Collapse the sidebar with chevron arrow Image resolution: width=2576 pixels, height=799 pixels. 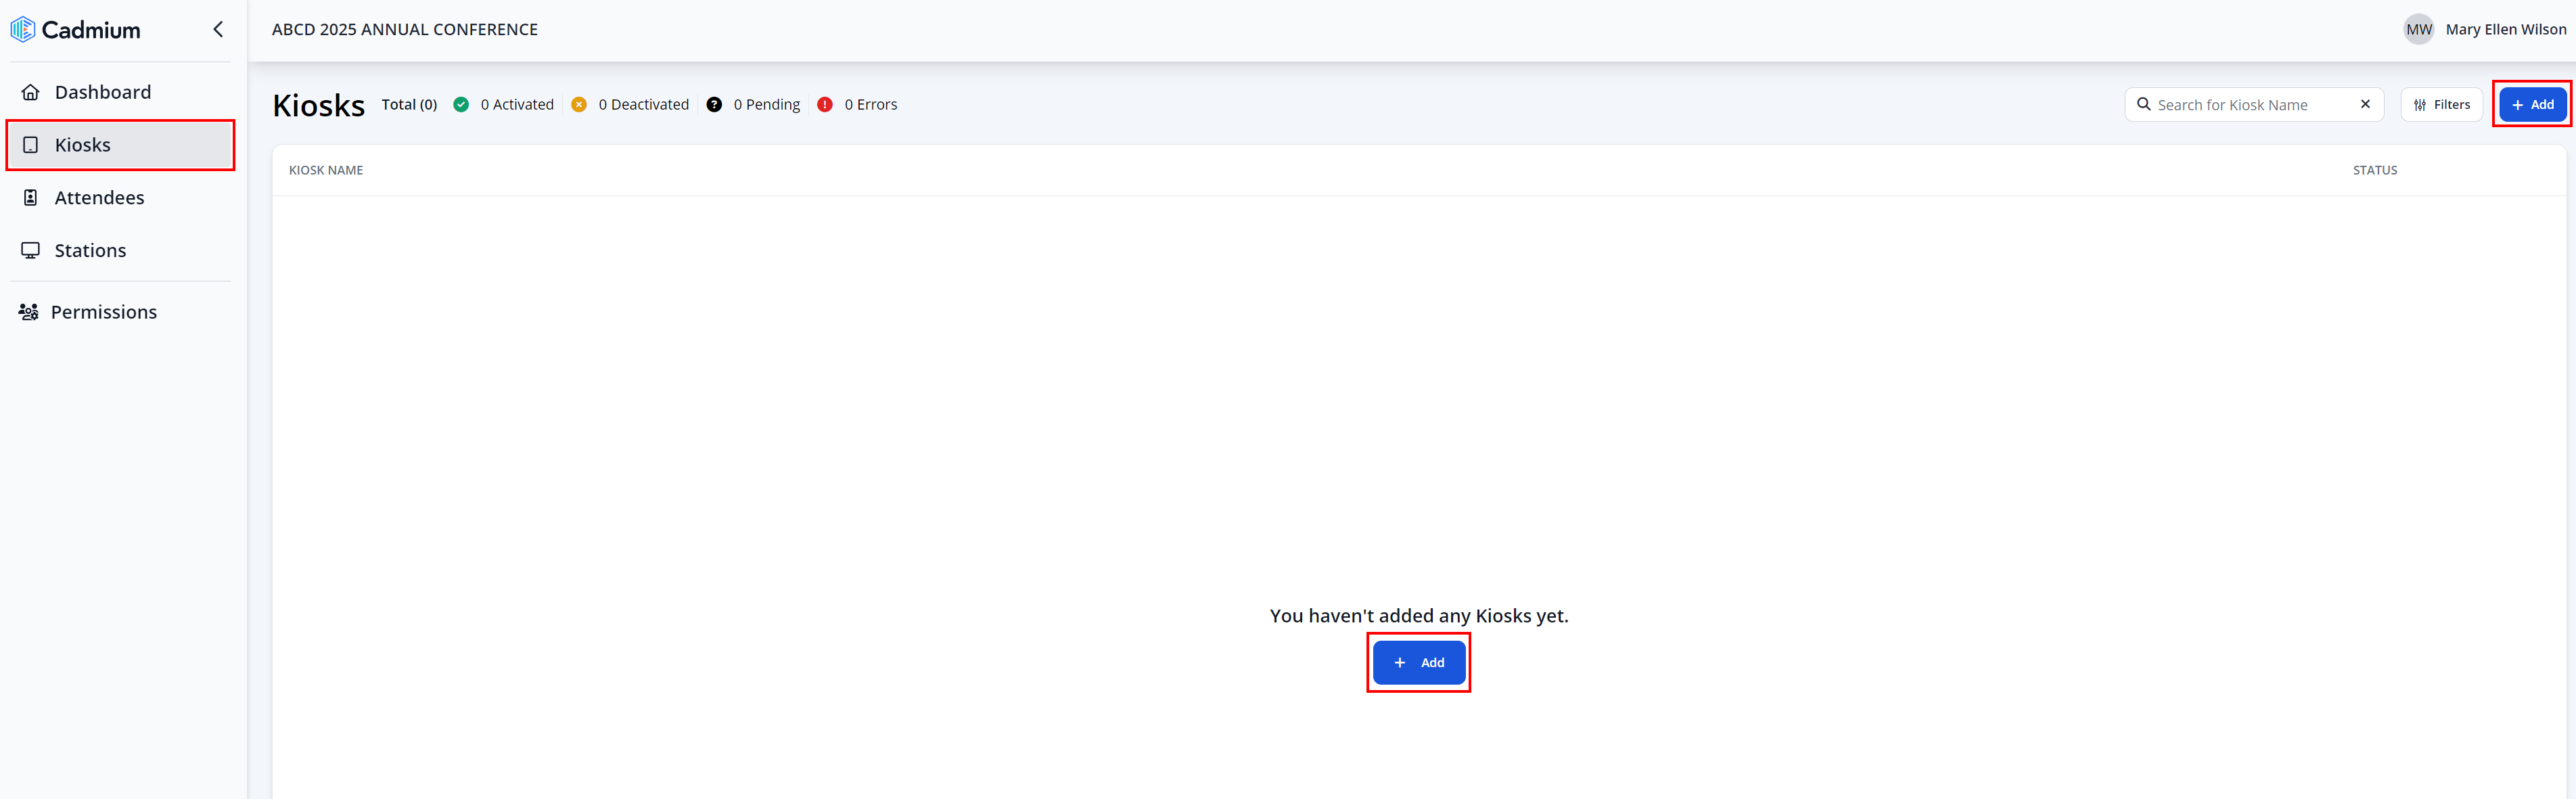[218, 30]
